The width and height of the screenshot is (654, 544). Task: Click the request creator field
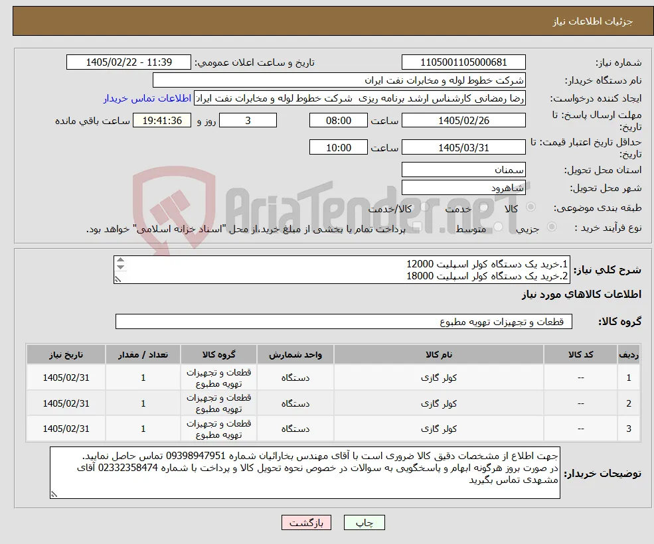tap(360, 98)
